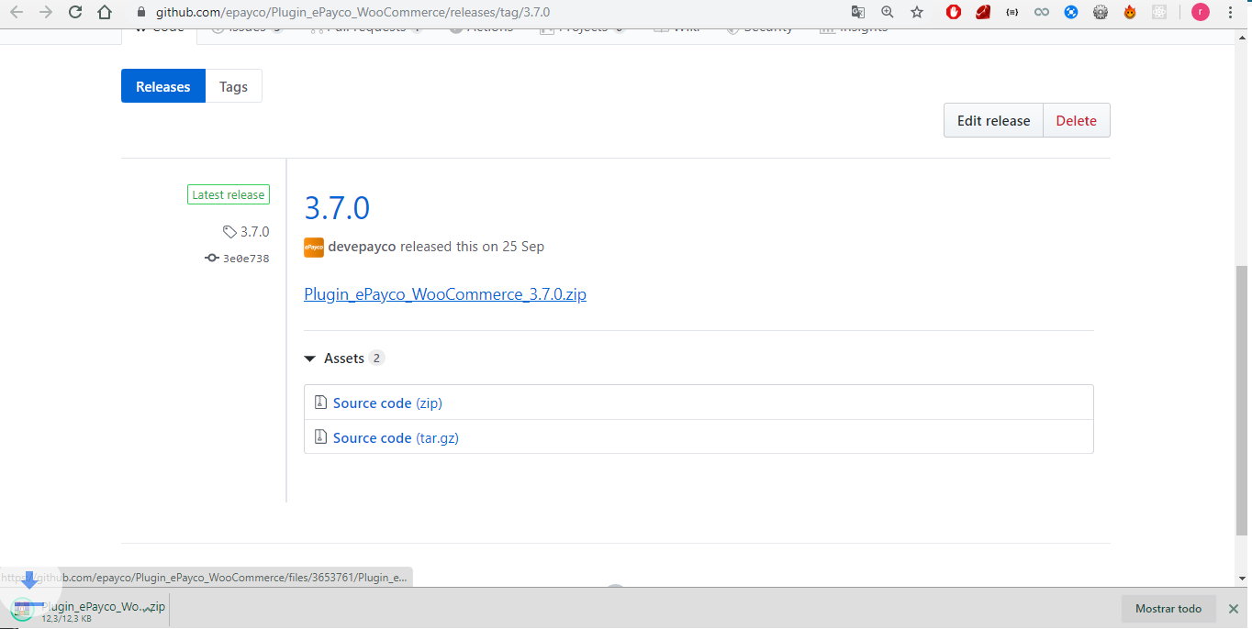Collapse the Assets section triangle
The height and width of the screenshot is (629, 1252).
pos(310,359)
